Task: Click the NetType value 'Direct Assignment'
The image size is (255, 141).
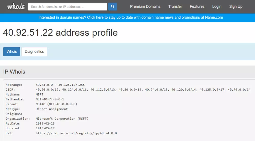Action: tap(52, 109)
